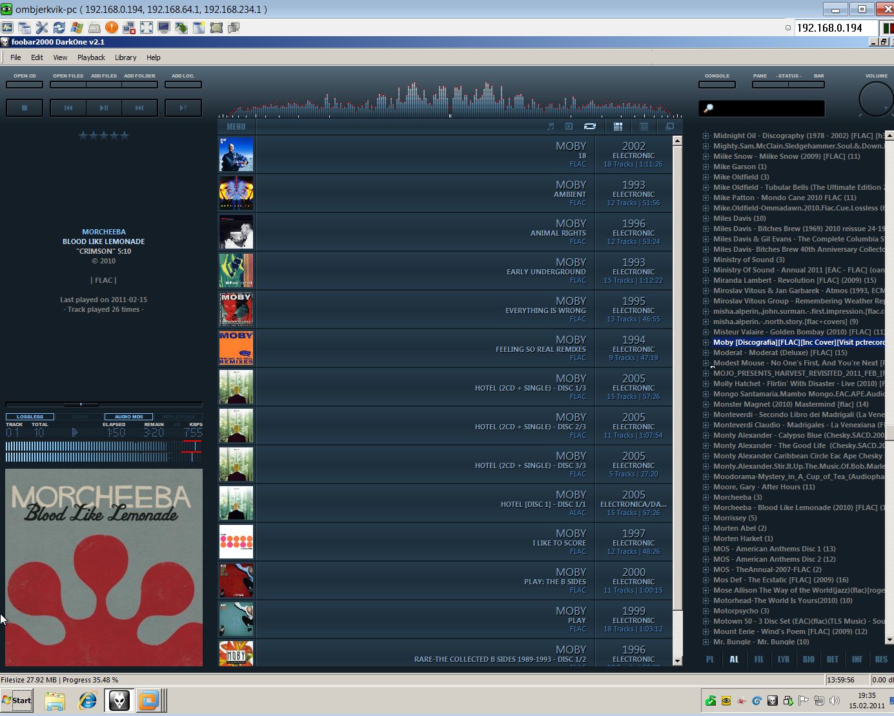
Task: Click the orange exclamation alert icon
Action: 112,28
